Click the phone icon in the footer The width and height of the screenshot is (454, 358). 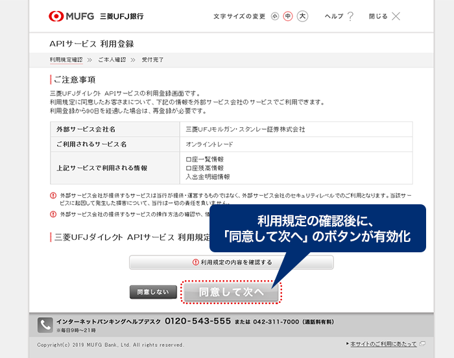coord(45,324)
